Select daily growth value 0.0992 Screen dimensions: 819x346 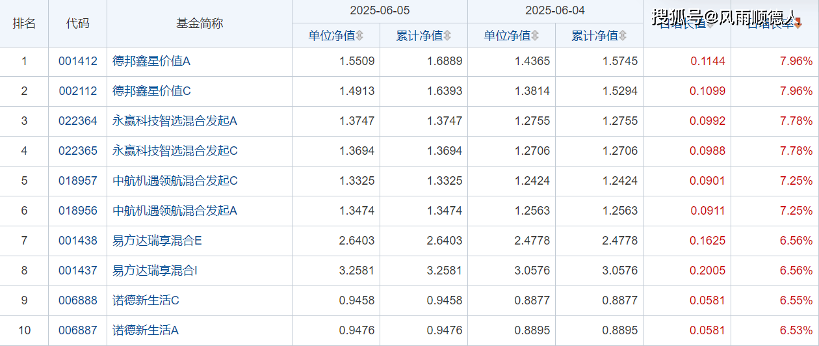pyautogui.click(x=708, y=121)
